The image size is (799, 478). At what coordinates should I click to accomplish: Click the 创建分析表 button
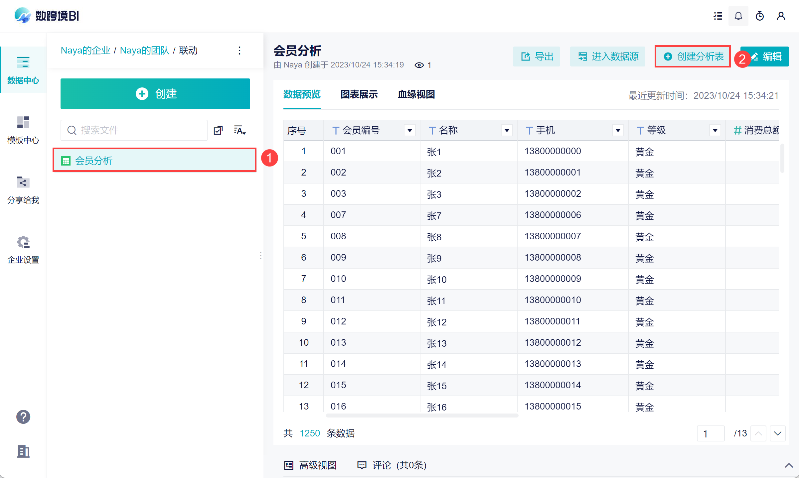coord(693,57)
